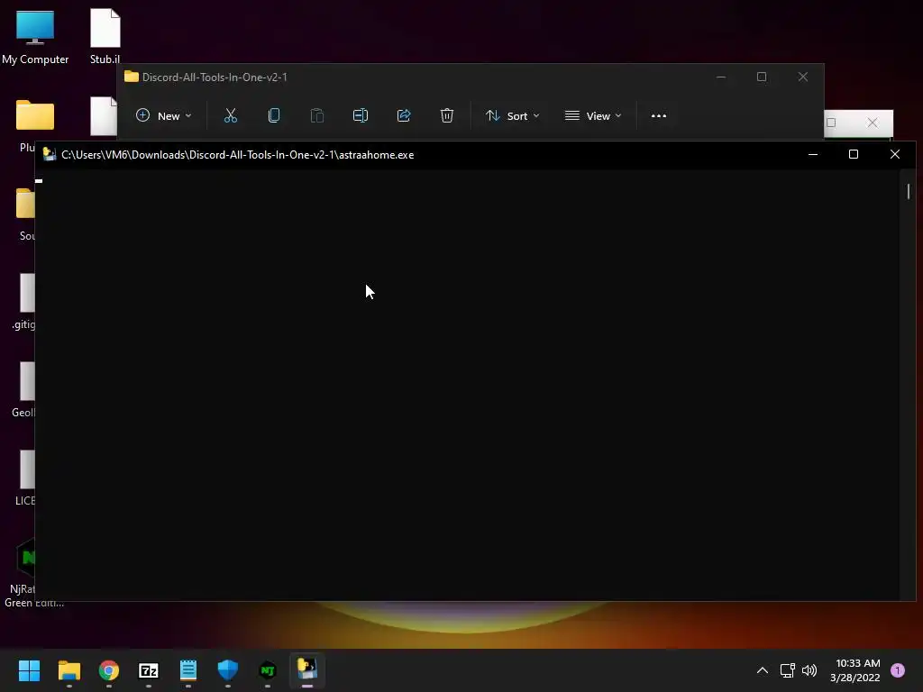Click the Copy icon in Explorer toolbar
The image size is (923, 692).
pos(274,116)
